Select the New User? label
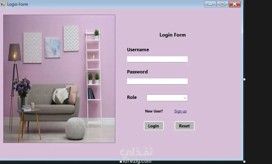Image resolution: width=272 pixels, height=164 pixels. coord(154,111)
